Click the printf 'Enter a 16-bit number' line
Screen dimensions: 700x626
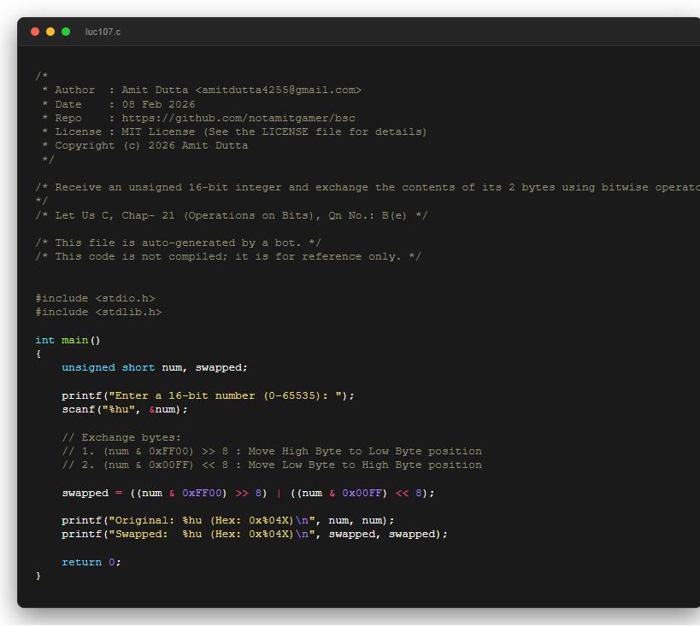coord(208,395)
